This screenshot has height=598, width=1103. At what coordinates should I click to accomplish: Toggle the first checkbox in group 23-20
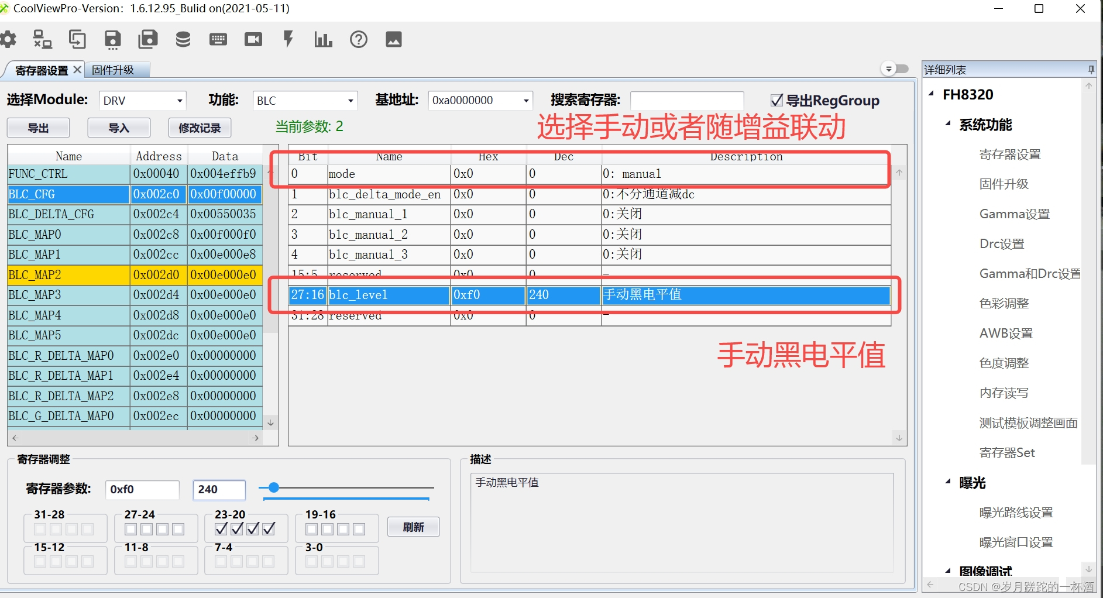point(221,529)
